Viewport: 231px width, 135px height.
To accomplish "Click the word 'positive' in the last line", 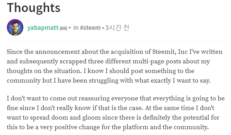I will coord(66,127).
